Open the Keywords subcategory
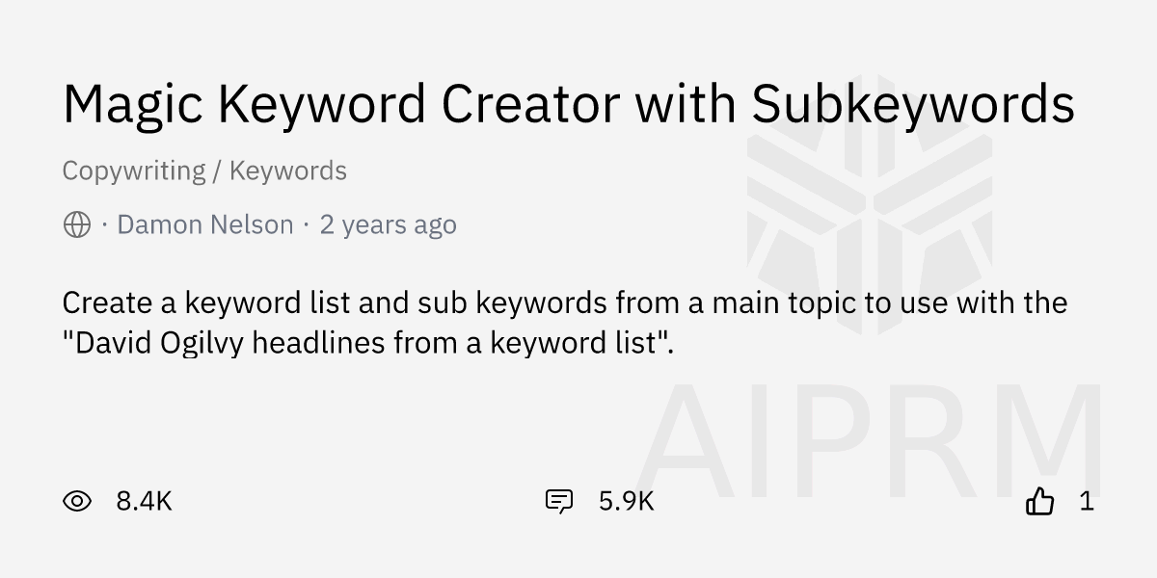The image size is (1157, 578). 287,171
